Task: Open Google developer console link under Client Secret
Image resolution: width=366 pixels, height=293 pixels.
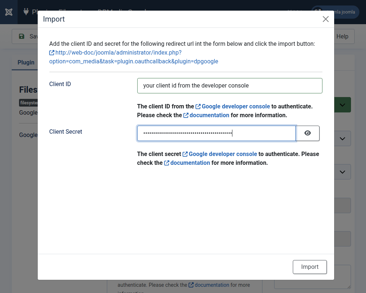Action: [x=223, y=154]
